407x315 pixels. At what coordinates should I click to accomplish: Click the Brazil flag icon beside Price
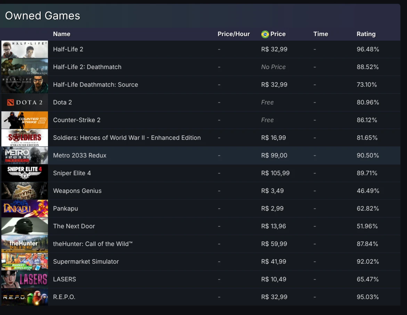pyautogui.click(x=265, y=34)
